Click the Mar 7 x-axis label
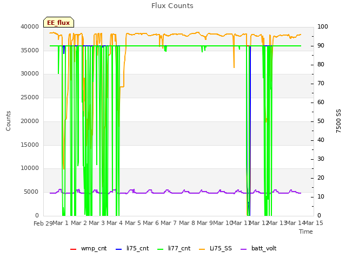Screen dimensions: 346x259 pos(169,223)
